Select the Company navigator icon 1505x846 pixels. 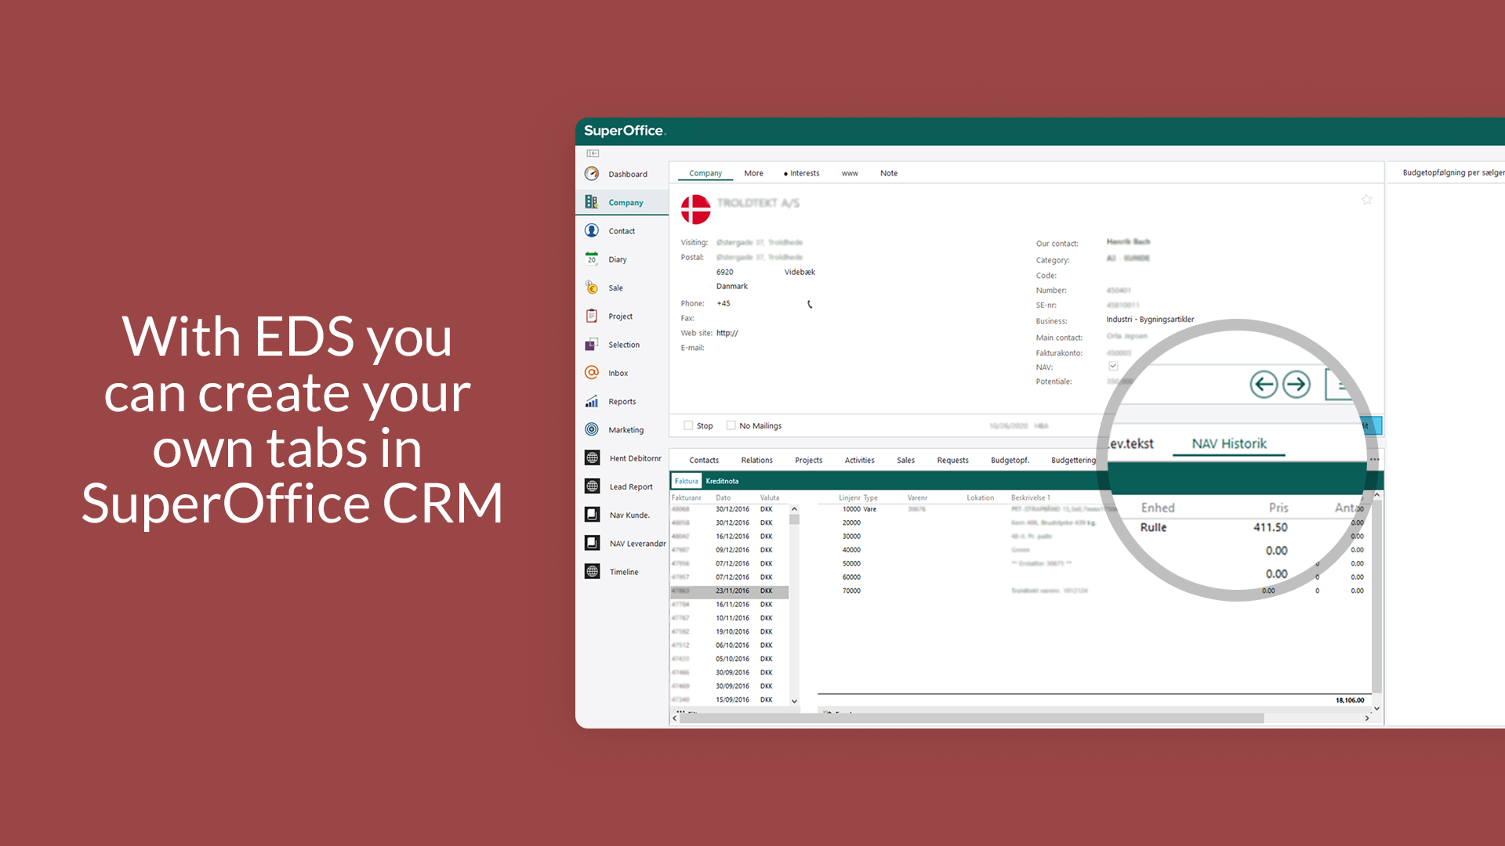point(592,202)
